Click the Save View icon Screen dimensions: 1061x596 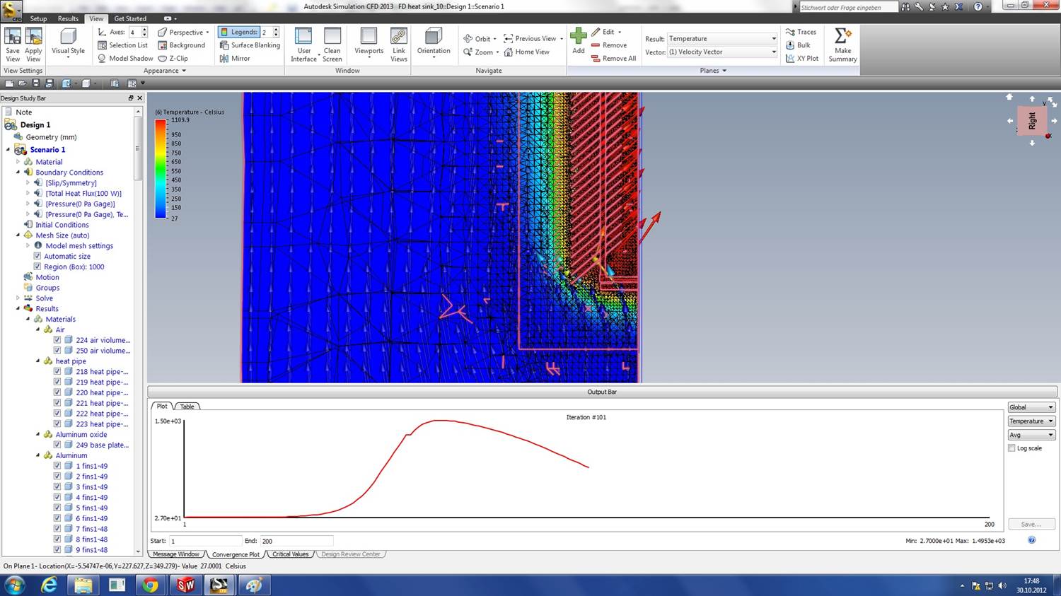click(13, 45)
